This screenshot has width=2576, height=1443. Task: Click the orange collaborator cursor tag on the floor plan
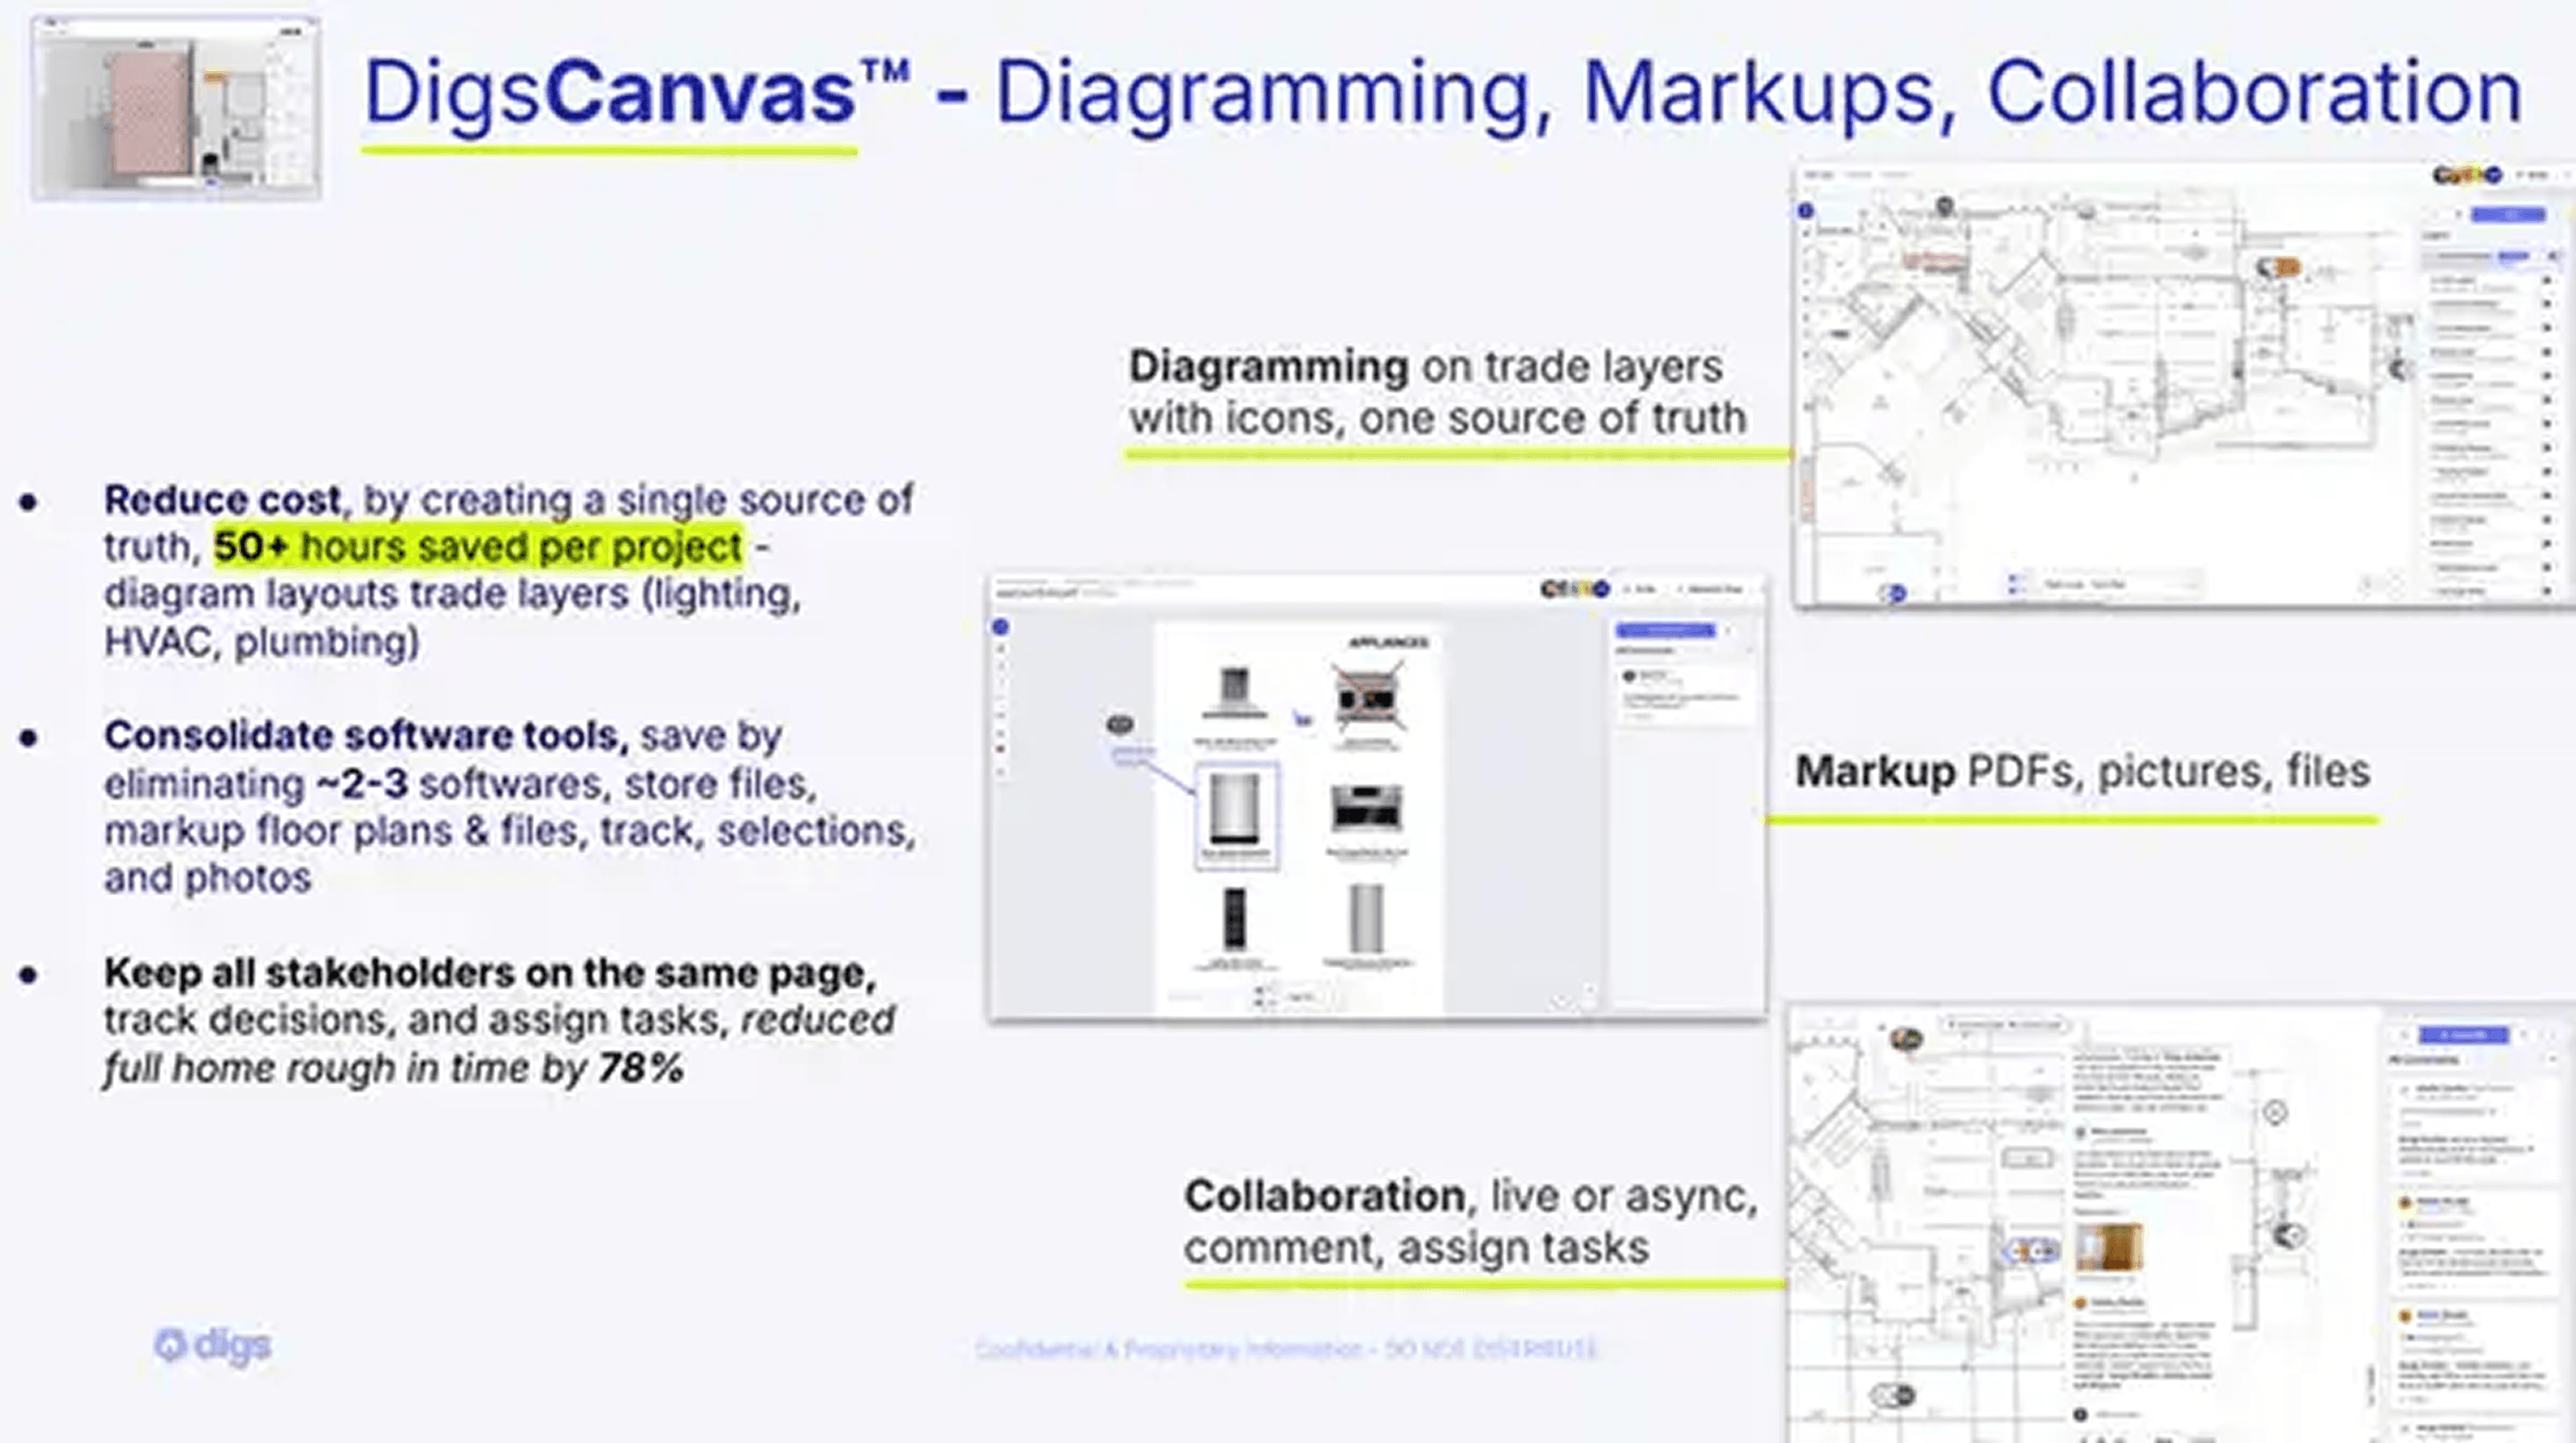tap(2280, 268)
